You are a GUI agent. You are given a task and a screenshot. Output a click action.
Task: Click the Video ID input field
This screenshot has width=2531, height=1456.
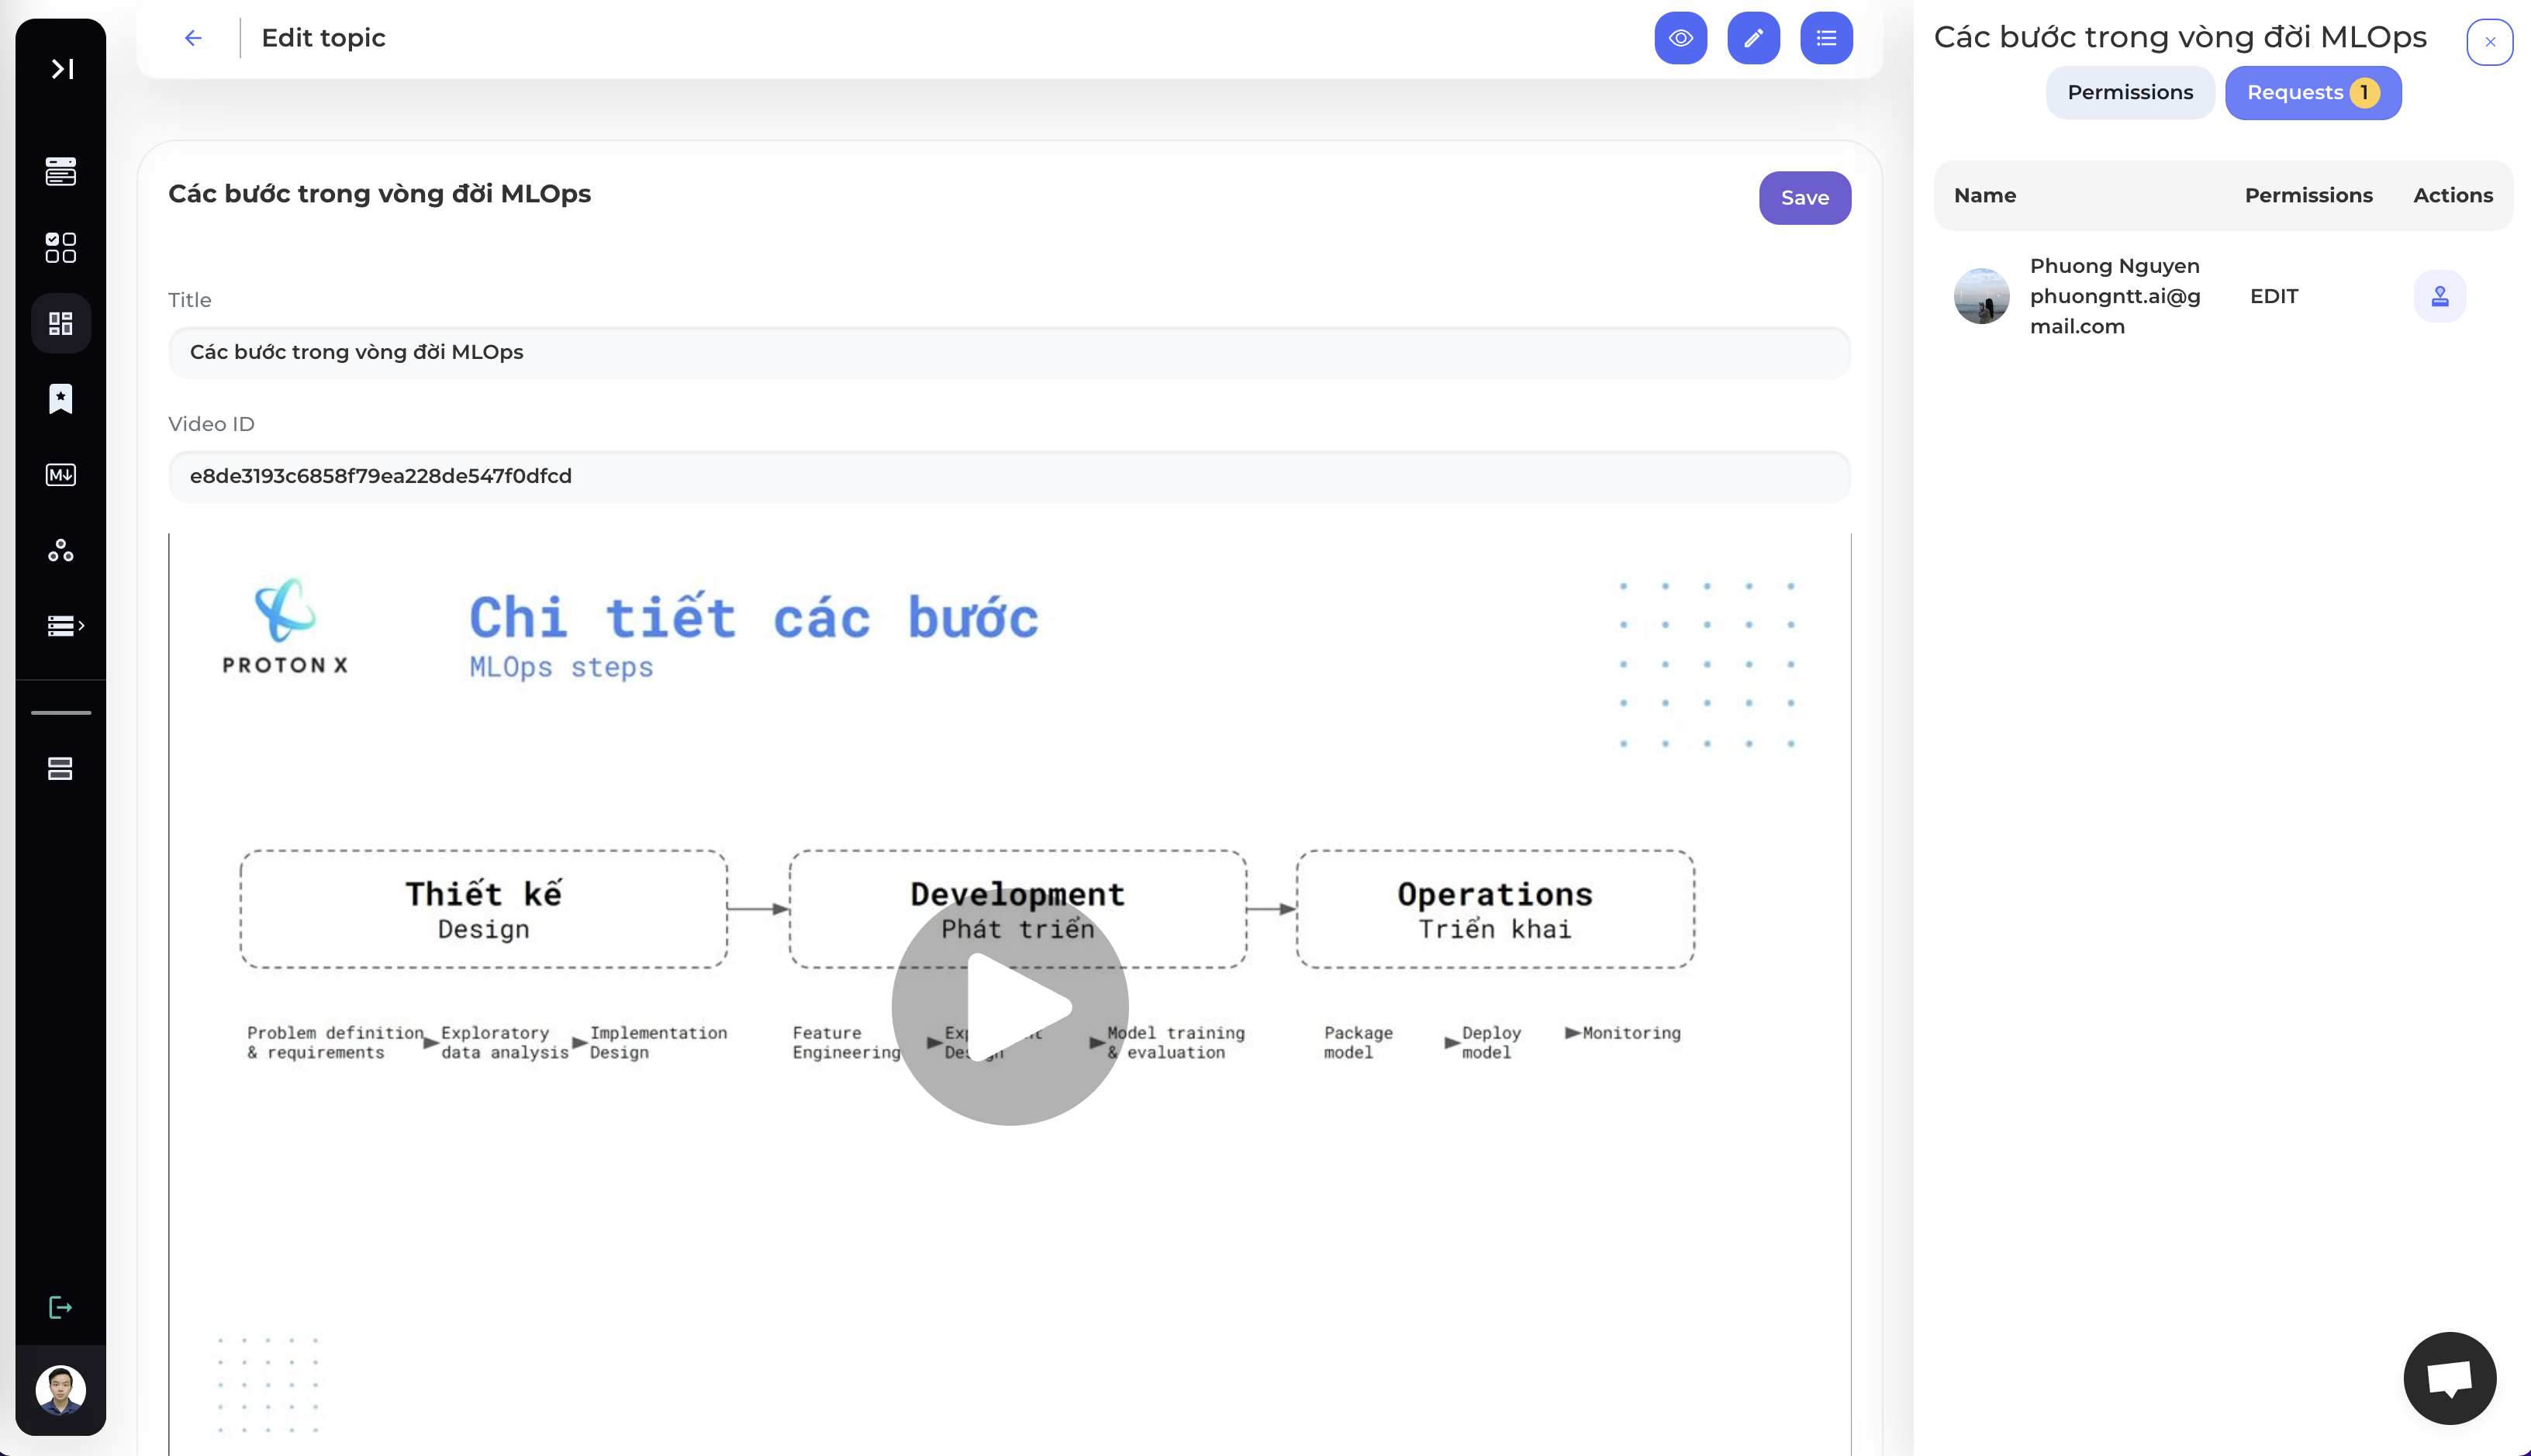point(1008,474)
